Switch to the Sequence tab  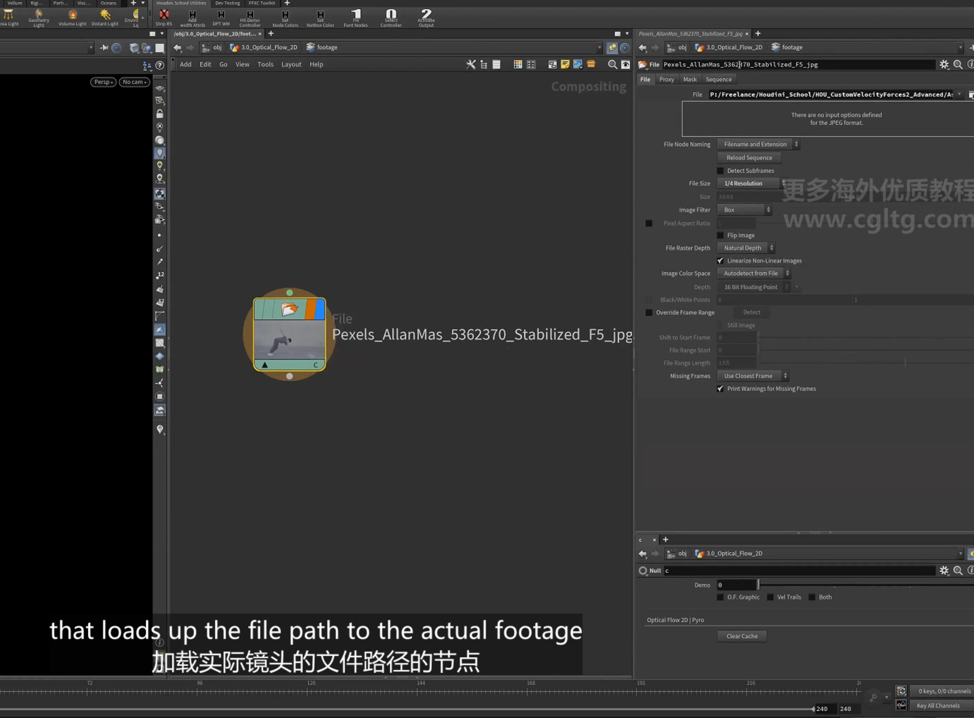click(718, 80)
